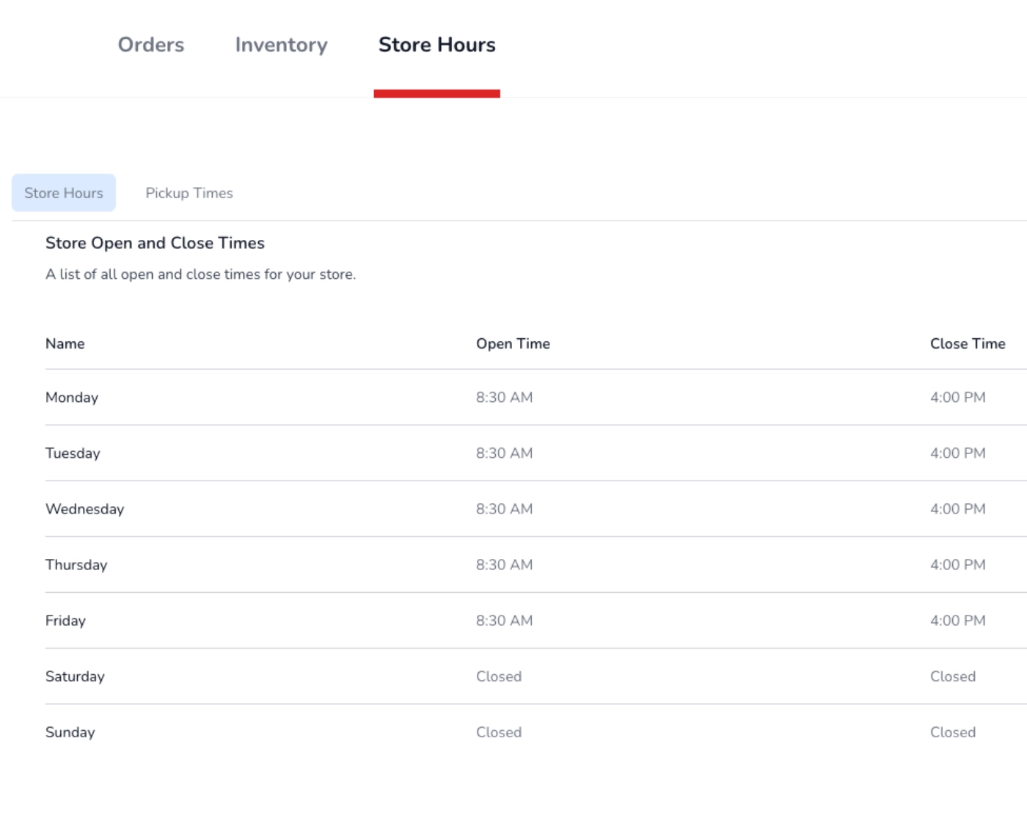Click the Open Time column header

point(513,343)
